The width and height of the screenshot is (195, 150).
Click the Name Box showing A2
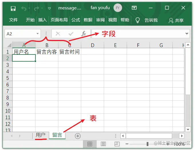[x=21, y=34]
